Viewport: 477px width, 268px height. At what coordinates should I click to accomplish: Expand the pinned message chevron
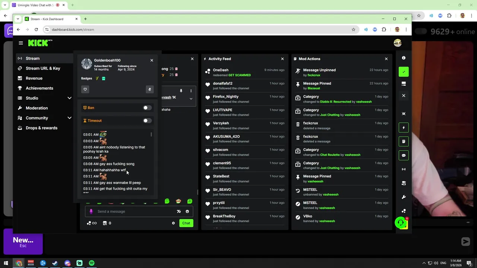point(191,99)
